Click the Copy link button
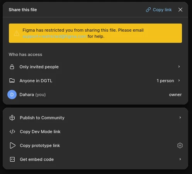The width and height of the screenshot is (192, 174). pyautogui.click(x=159, y=10)
